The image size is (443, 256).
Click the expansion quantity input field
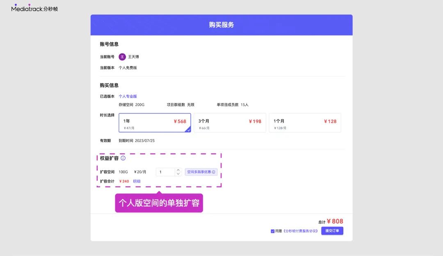(165, 172)
